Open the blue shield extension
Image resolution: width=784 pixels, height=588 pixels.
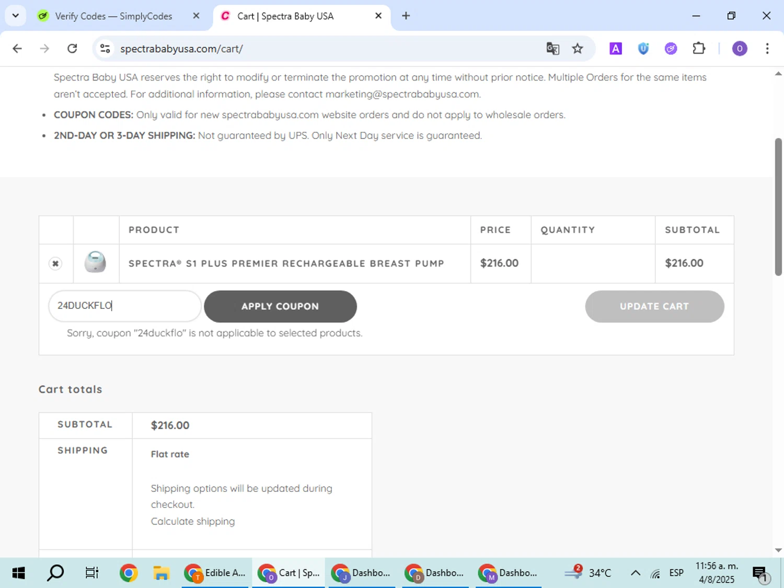click(x=643, y=49)
